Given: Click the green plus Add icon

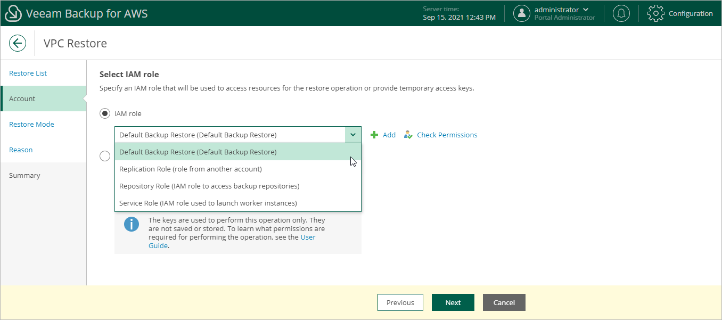Looking at the screenshot, I should pos(373,135).
